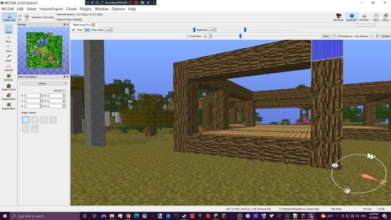391x220 pixels.
Task: Click the Fill toolbar icon
Action: 20,17
